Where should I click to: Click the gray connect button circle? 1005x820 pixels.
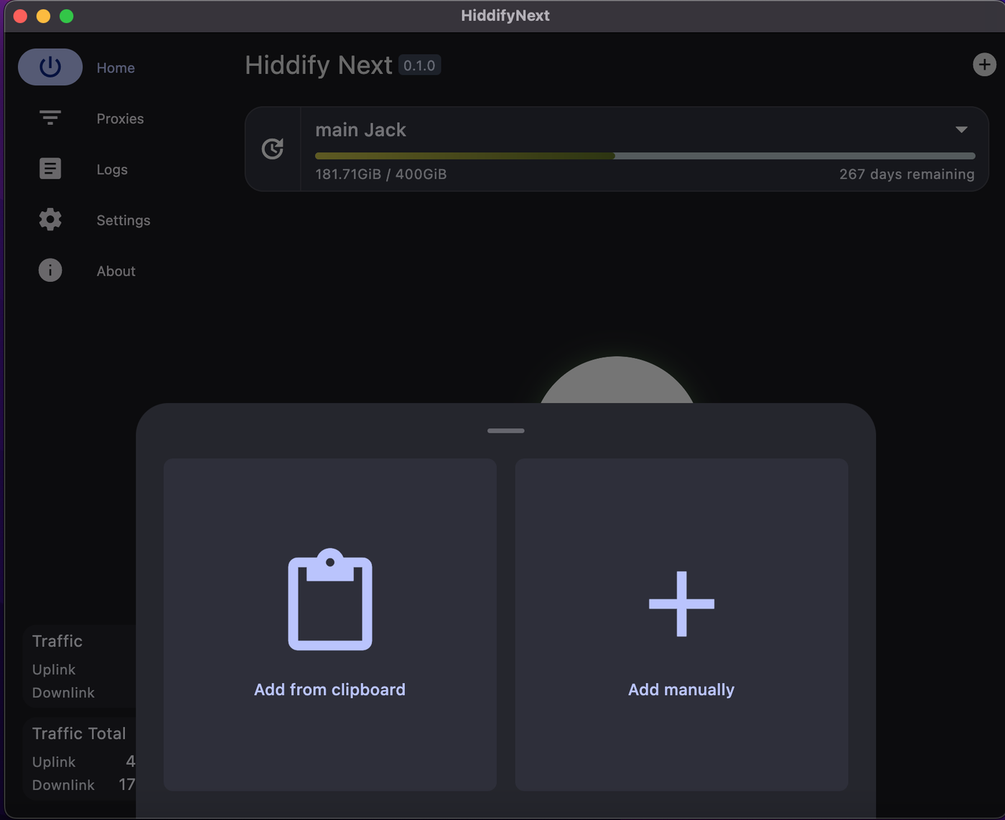click(x=617, y=380)
